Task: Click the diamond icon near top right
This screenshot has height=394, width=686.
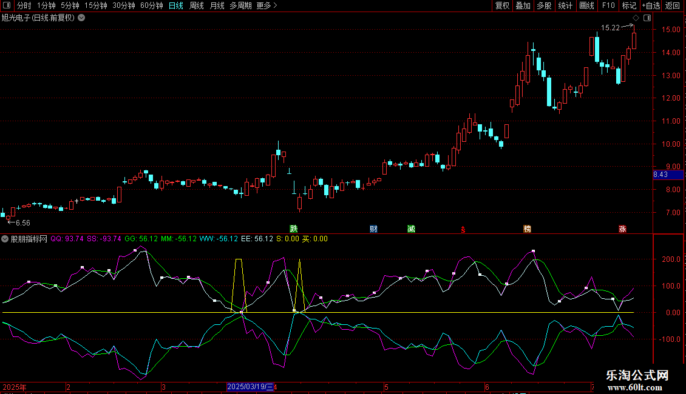Action: [636, 18]
